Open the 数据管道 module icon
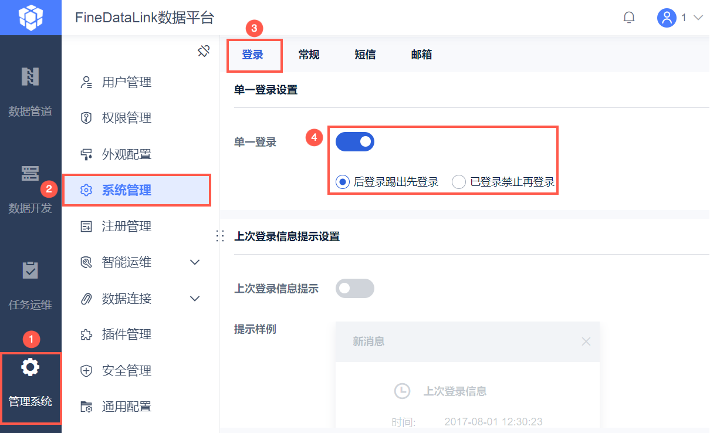710x433 pixels. [x=30, y=77]
